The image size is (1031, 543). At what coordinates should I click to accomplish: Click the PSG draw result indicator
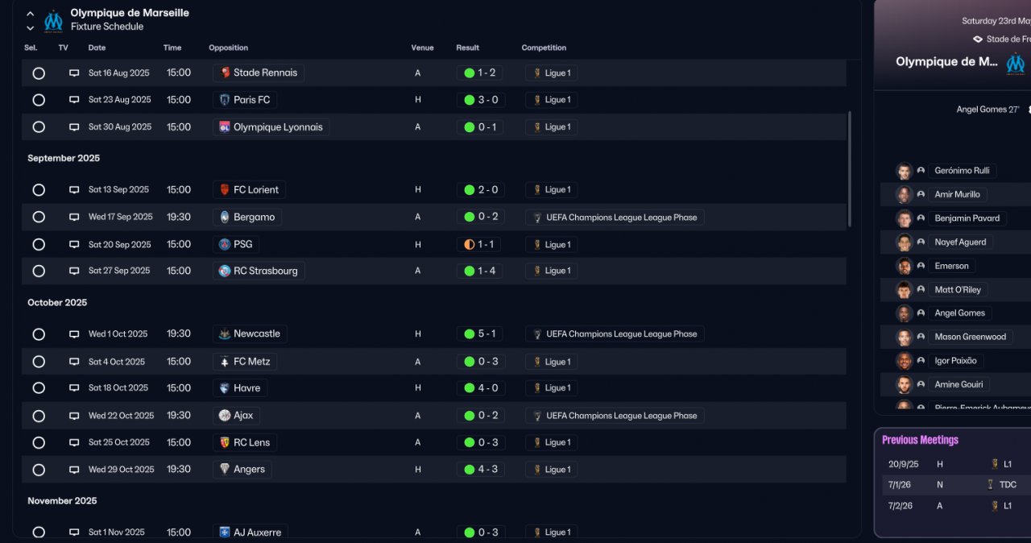[470, 244]
